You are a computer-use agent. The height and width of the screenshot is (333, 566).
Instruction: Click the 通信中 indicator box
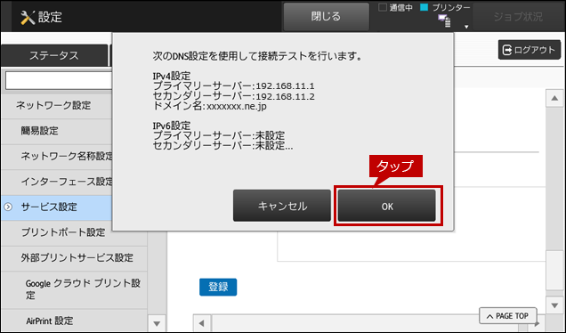click(x=383, y=7)
